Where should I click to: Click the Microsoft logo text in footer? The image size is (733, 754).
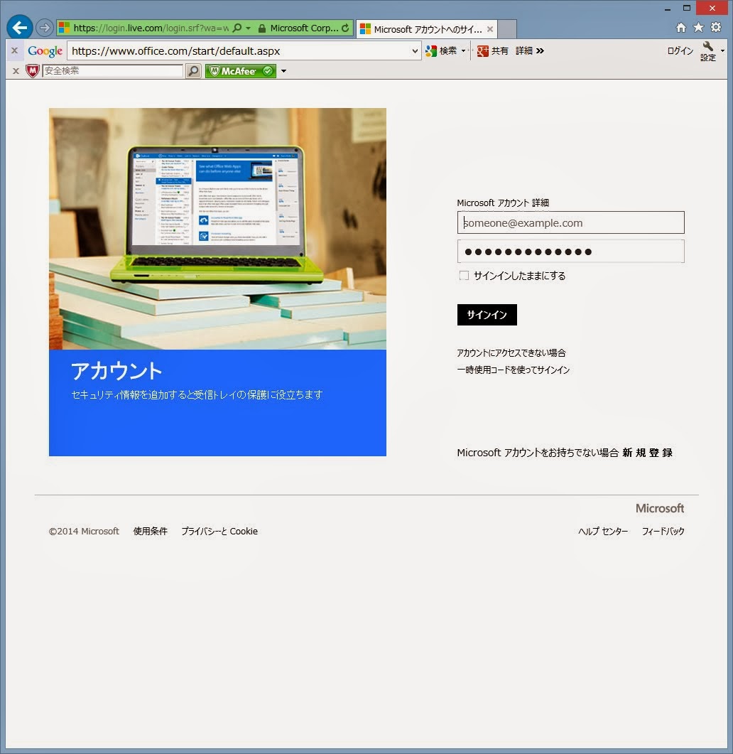coord(659,508)
